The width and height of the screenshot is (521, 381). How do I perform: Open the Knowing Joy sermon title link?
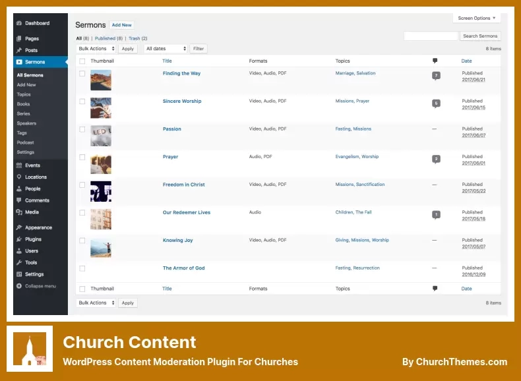178,240
